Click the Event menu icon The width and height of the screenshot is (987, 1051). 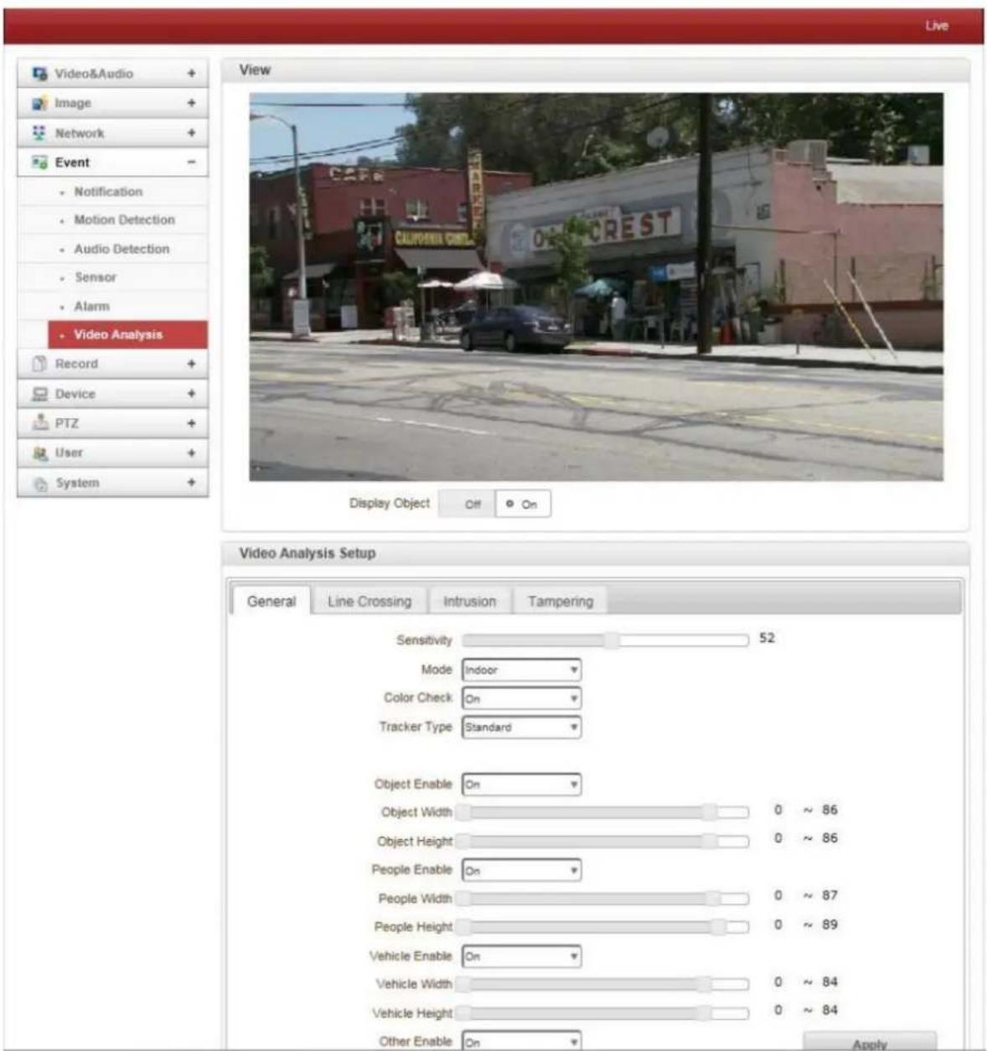click(x=39, y=163)
